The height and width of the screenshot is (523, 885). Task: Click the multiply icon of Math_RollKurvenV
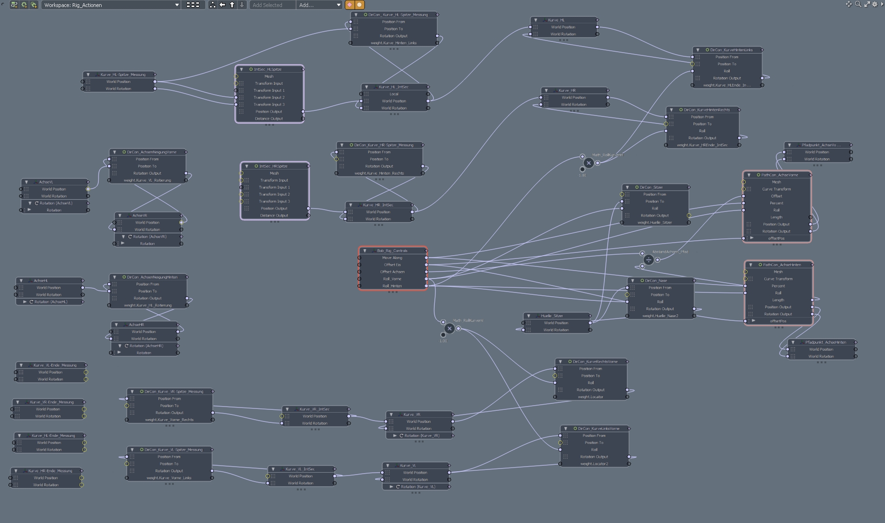(449, 329)
